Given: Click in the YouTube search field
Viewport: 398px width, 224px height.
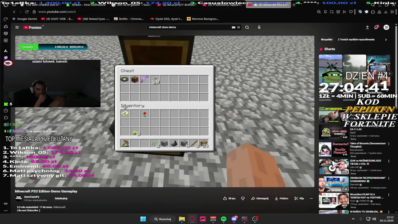Looking at the screenshot, I should (190, 27).
